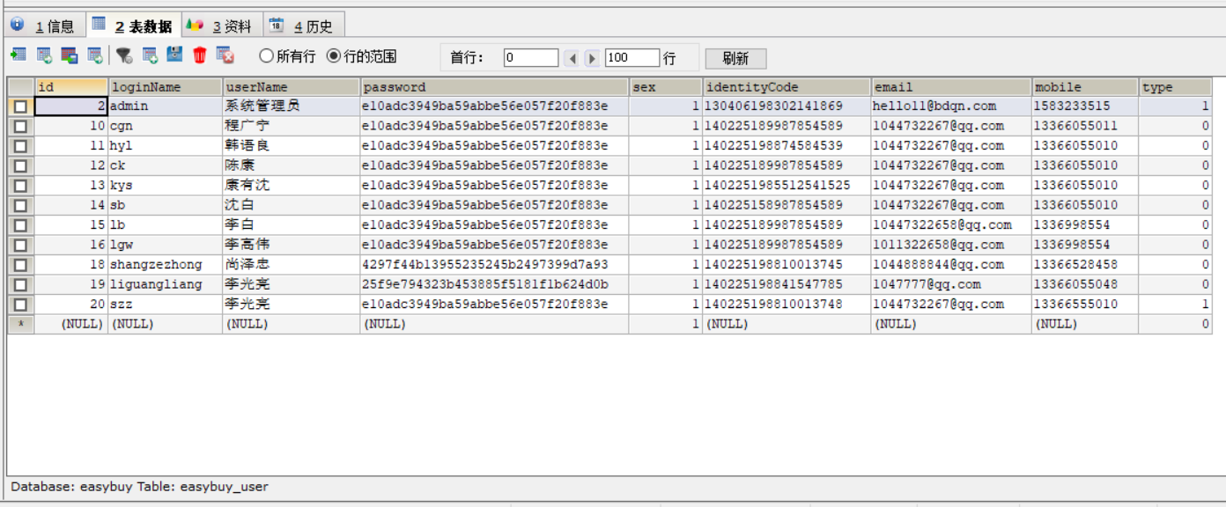Check the row checkbox for kys
The width and height of the screenshot is (1226, 507).
coord(20,186)
